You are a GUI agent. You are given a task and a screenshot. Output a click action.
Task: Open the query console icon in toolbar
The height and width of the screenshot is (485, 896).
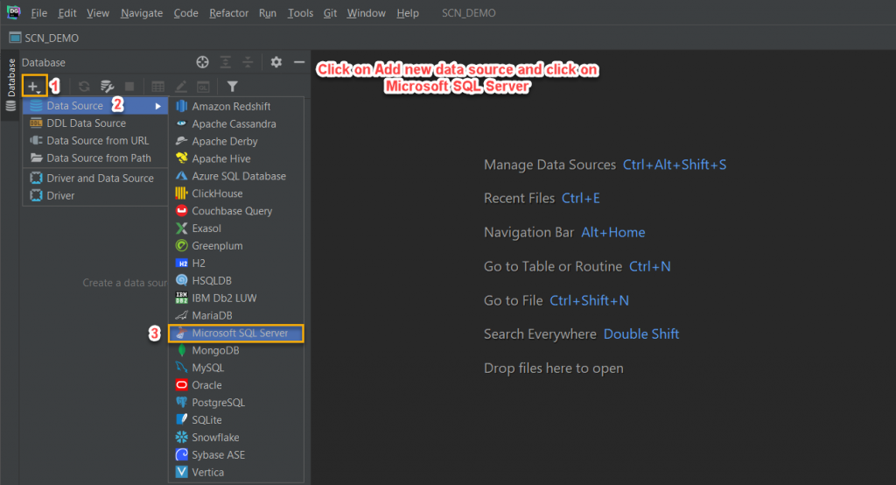(x=203, y=87)
